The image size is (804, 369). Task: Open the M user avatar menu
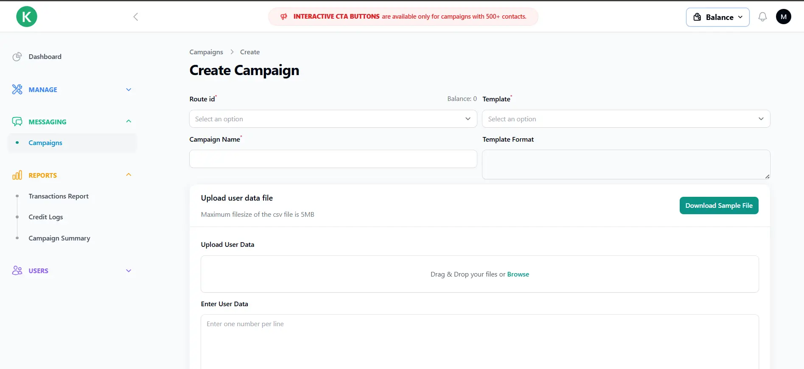(783, 17)
